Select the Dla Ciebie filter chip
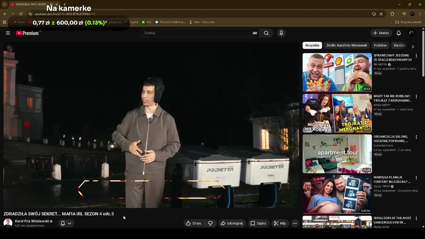 coord(399,45)
